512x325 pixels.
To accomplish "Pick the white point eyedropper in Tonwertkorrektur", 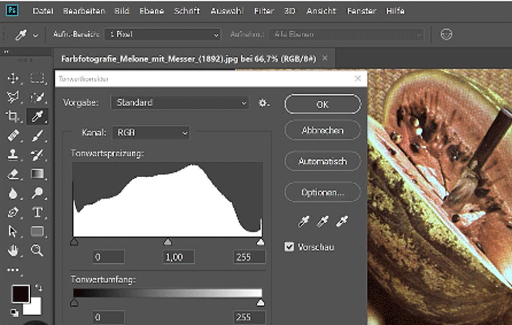I will tap(342, 221).
